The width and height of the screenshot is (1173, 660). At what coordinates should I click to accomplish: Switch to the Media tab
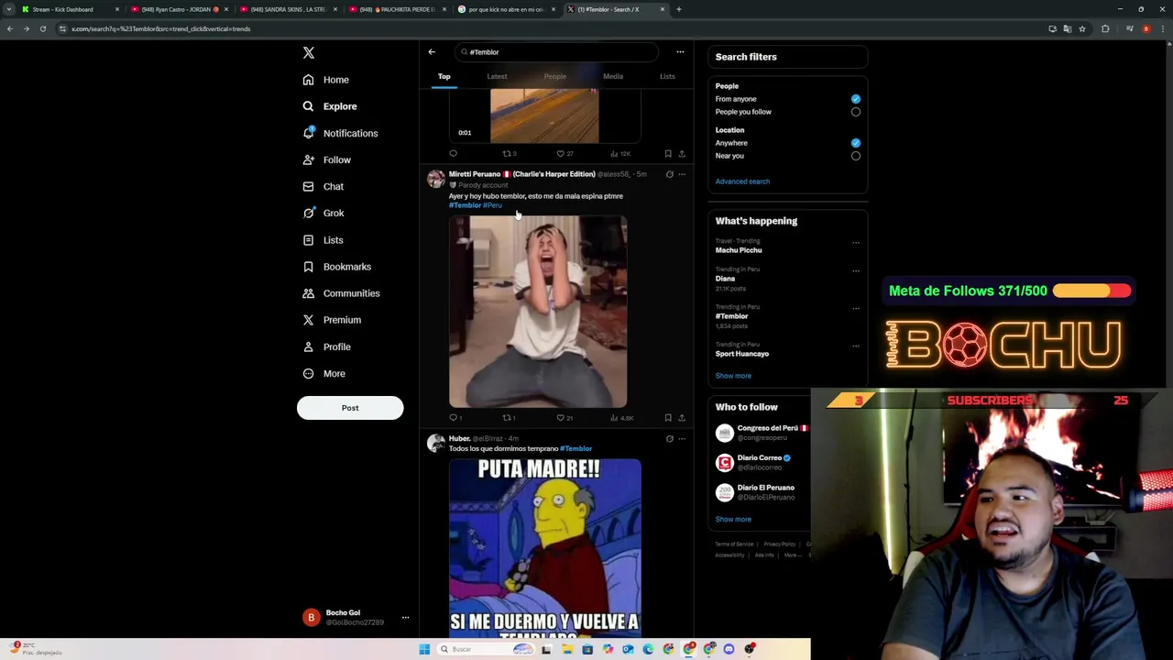[613, 77]
